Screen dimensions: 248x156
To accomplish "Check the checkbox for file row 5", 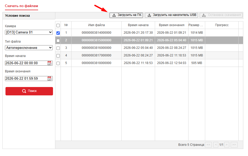I will click(58, 63).
